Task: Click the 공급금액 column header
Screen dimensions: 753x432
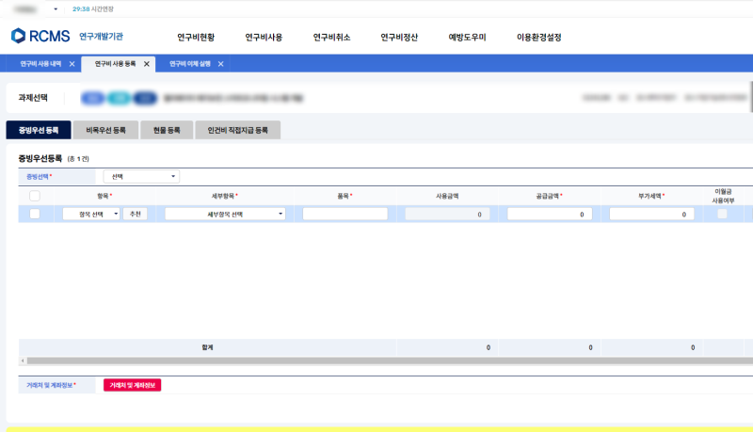Action: 550,196
